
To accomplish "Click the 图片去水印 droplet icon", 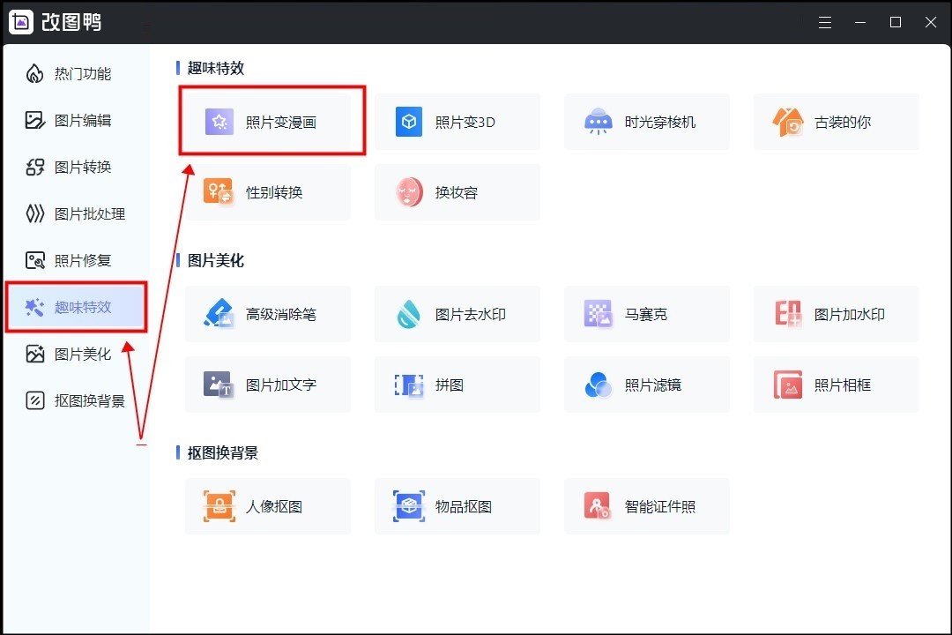I will (x=409, y=314).
